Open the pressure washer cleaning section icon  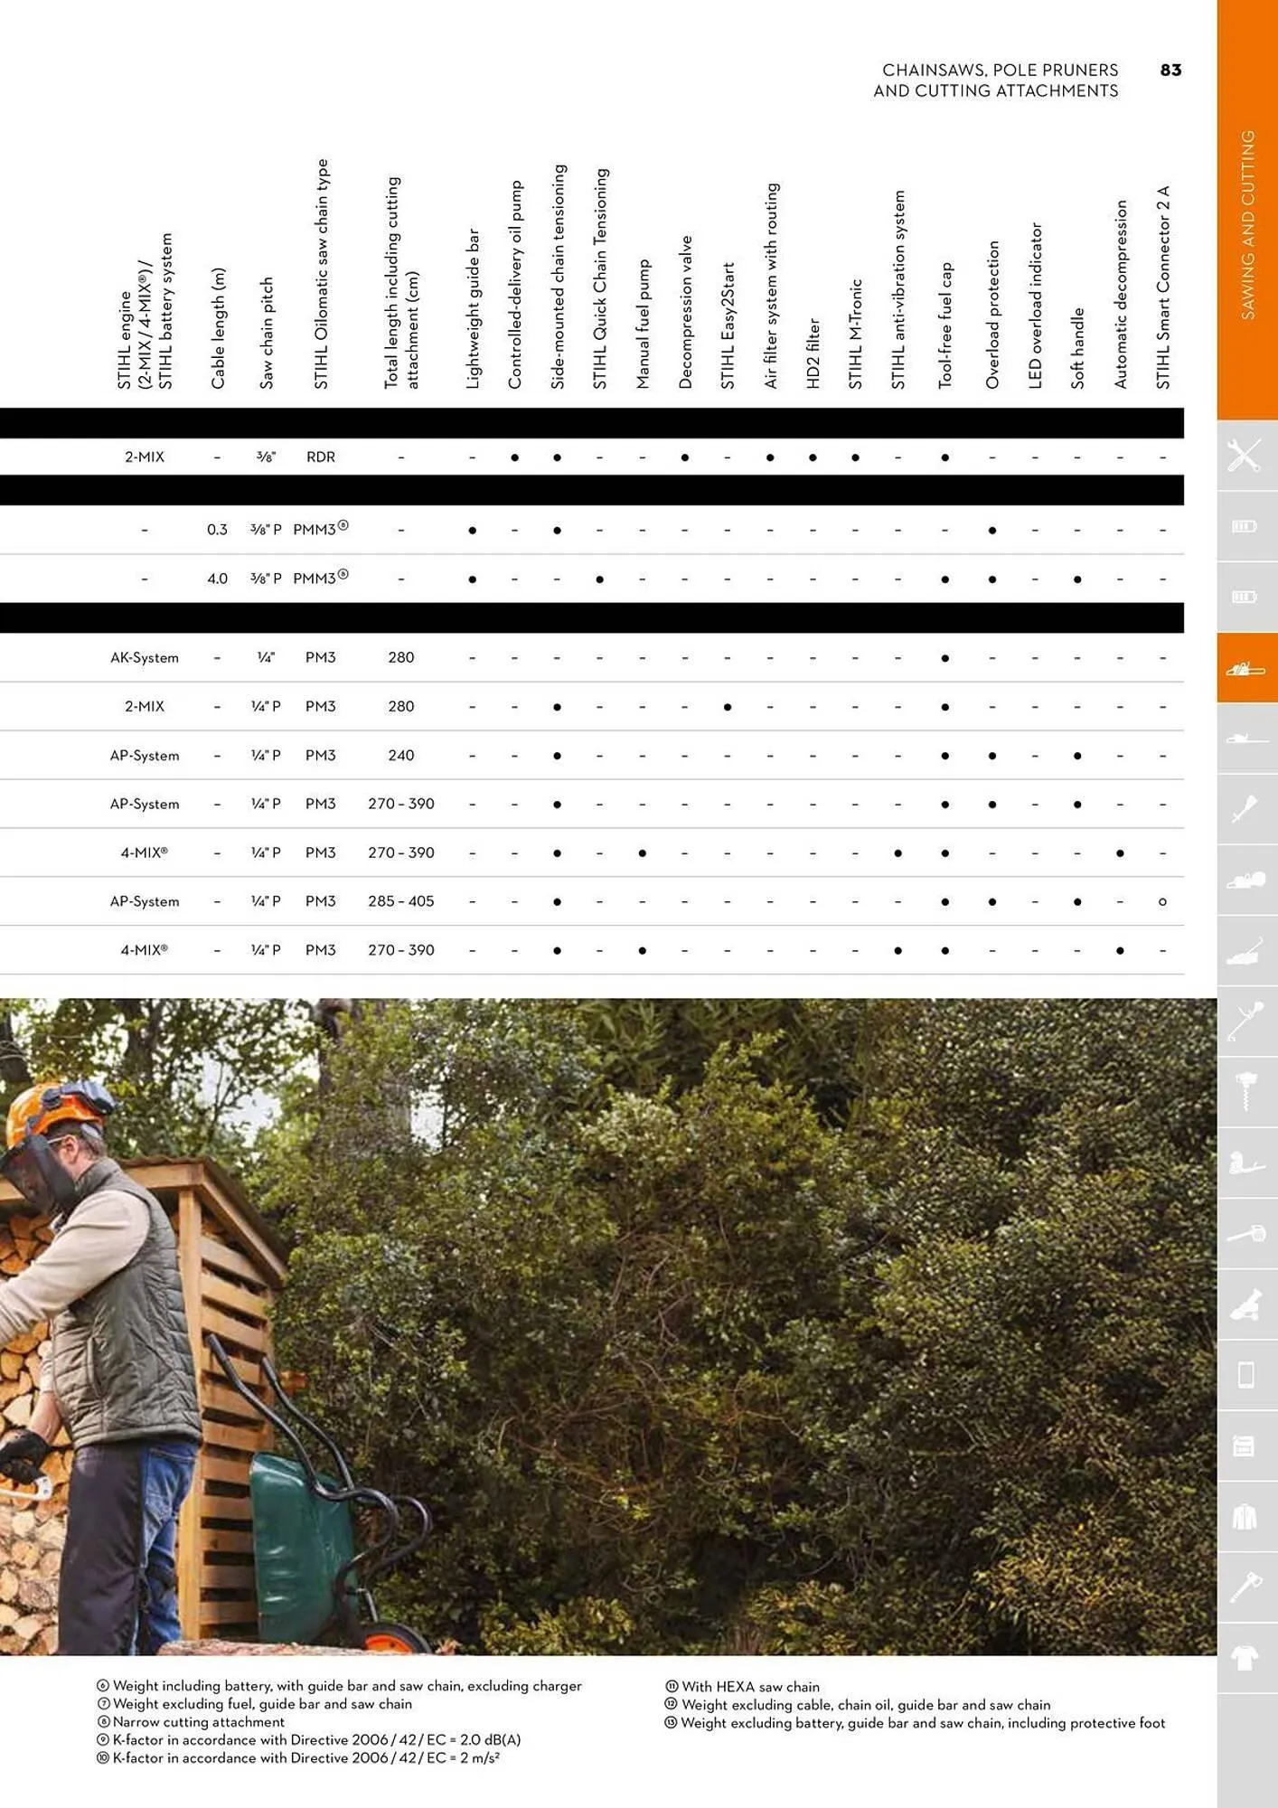(1245, 1304)
